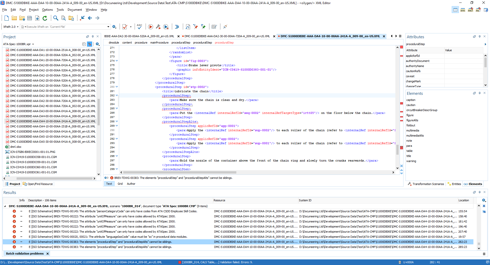Viewport: 490px width, 265px height.
Task: Configure transformation scenarios wrench icon
Action: (x=158, y=27)
